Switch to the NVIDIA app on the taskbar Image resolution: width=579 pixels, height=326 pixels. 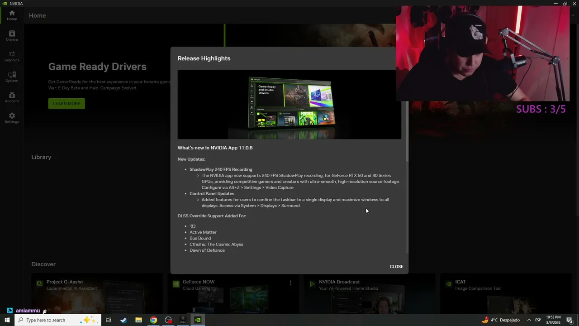coord(198,320)
